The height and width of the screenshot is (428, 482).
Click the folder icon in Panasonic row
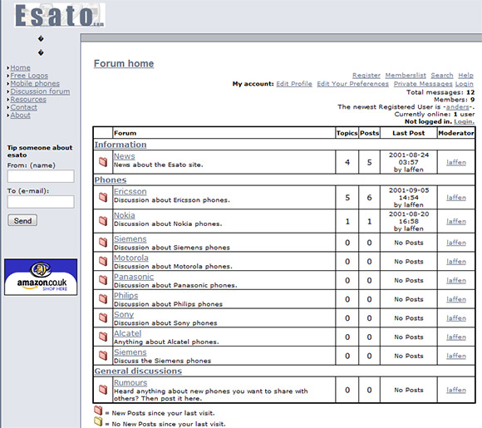103,280
